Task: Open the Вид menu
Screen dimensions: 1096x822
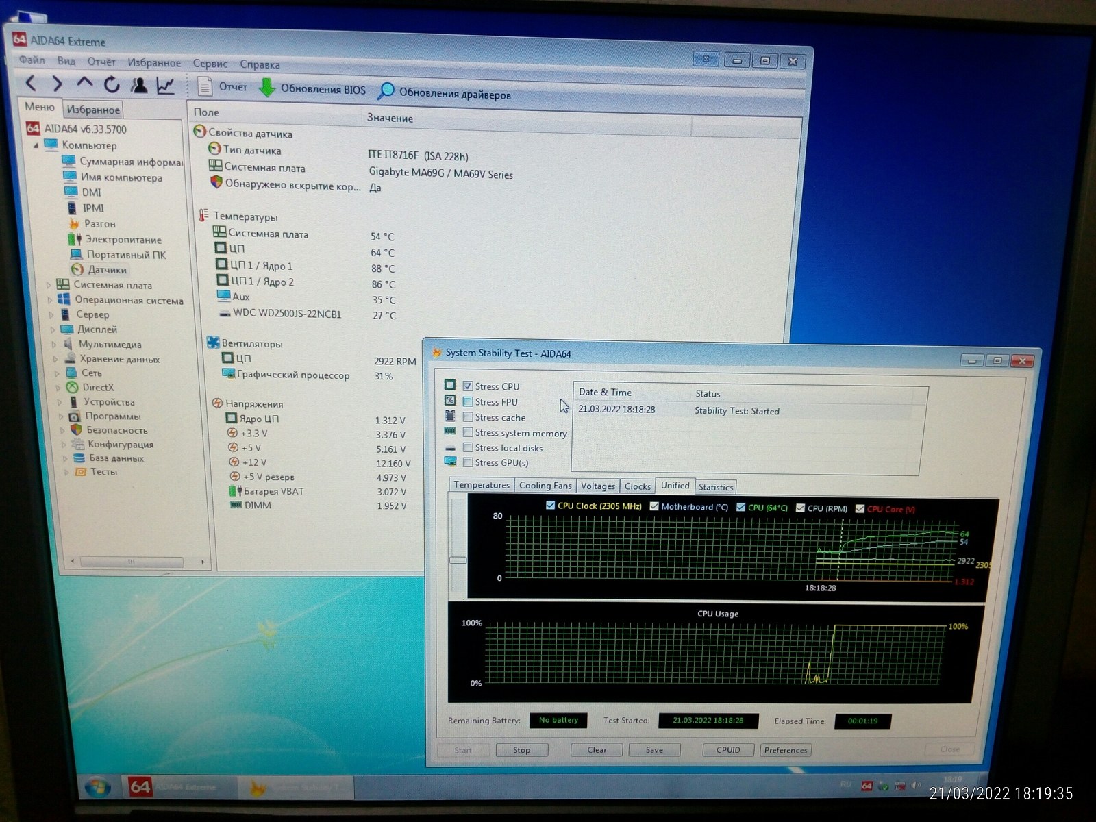Action: click(66, 61)
